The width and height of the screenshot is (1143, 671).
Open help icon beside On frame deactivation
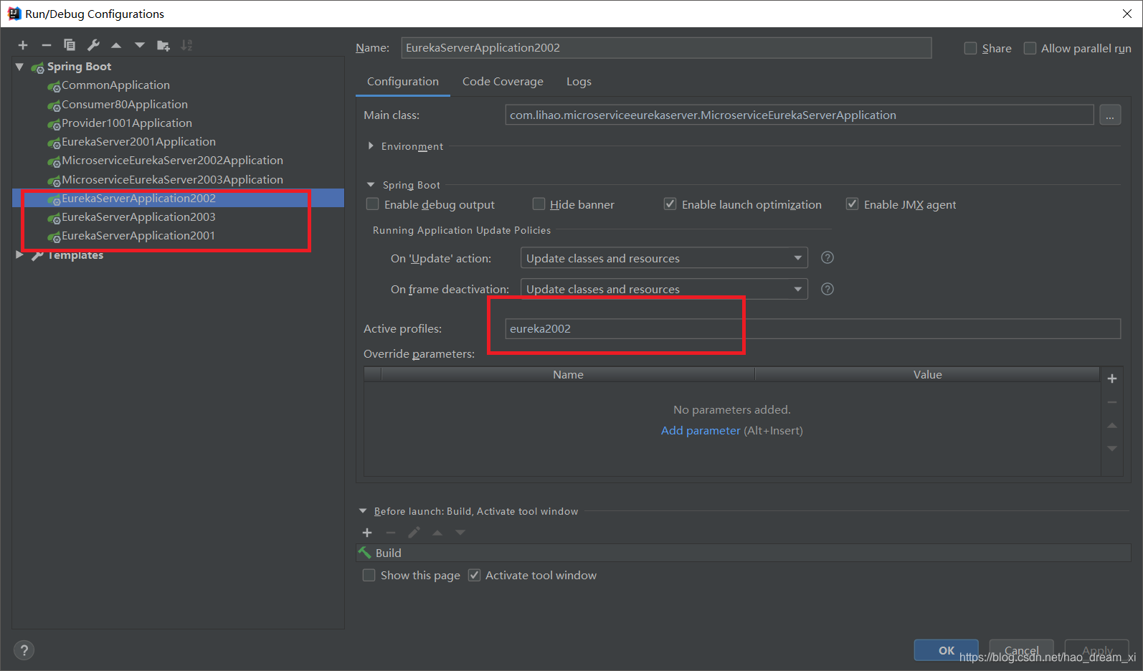coord(827,289)
